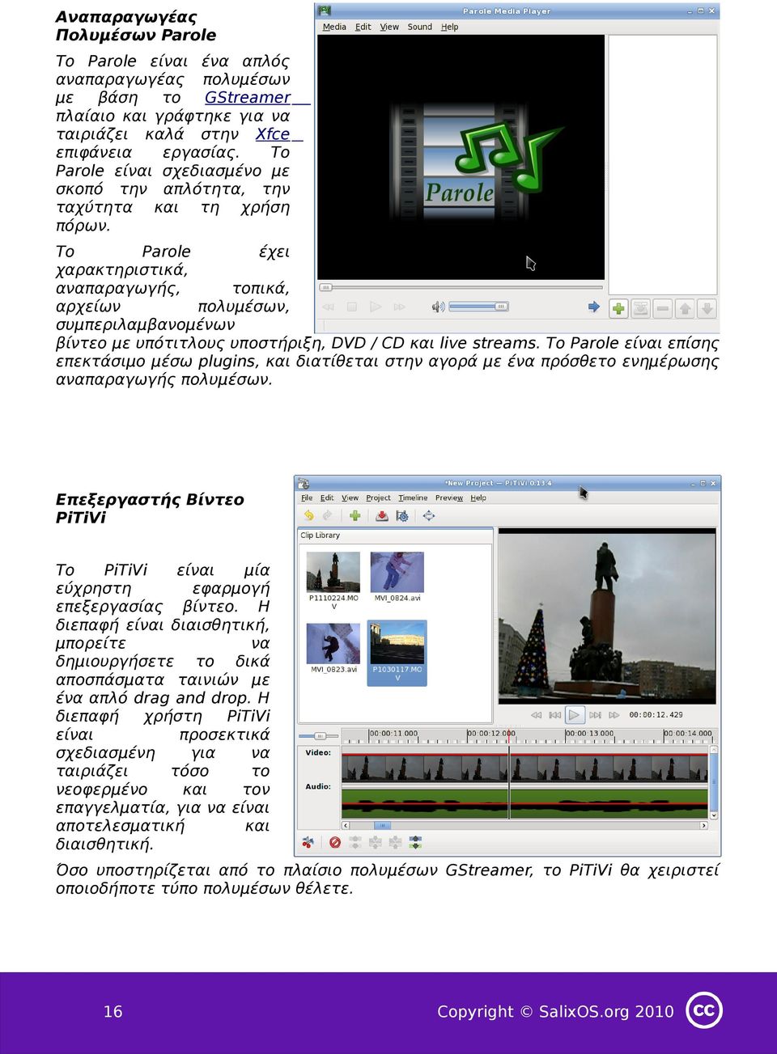Click the fullscreen view icon in PiTiVi
The image size is (777, 1054).
428,515
